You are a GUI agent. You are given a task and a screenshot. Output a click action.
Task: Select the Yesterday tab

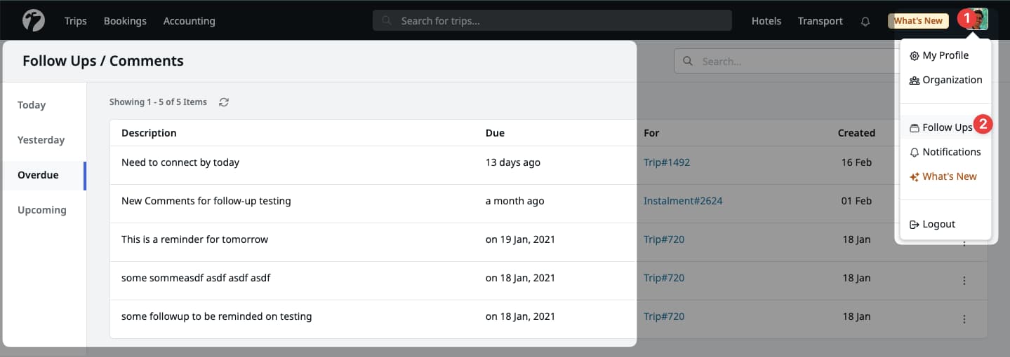41,140
